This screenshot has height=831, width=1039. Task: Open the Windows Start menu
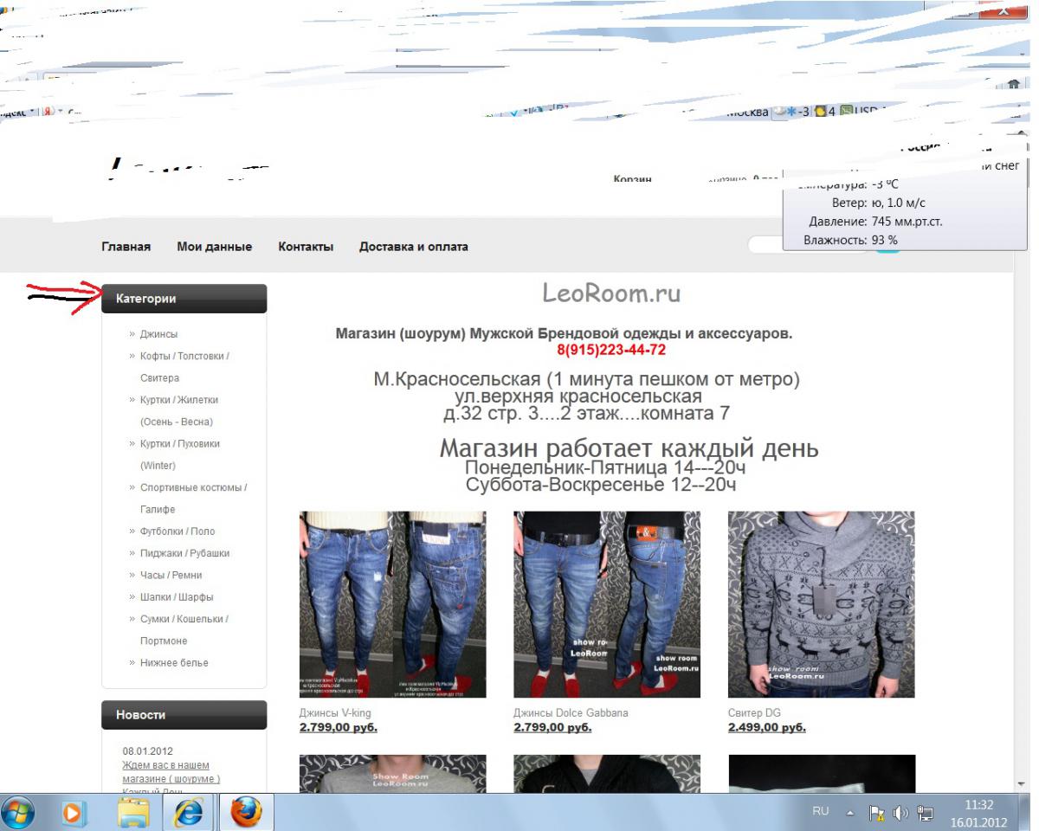19,814
